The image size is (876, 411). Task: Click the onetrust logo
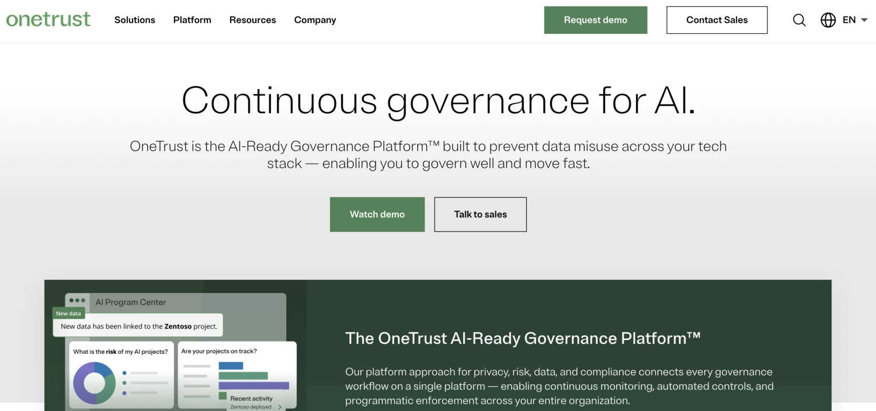coord(48,19)
